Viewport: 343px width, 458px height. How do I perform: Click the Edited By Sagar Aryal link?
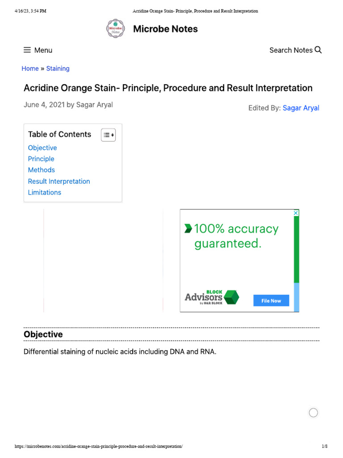(301, 108)
